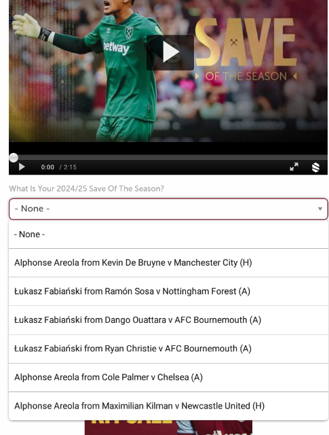This screenshot has width=329, height=435.
Task: Click the large center play button overlay
Action: point(170,52)
